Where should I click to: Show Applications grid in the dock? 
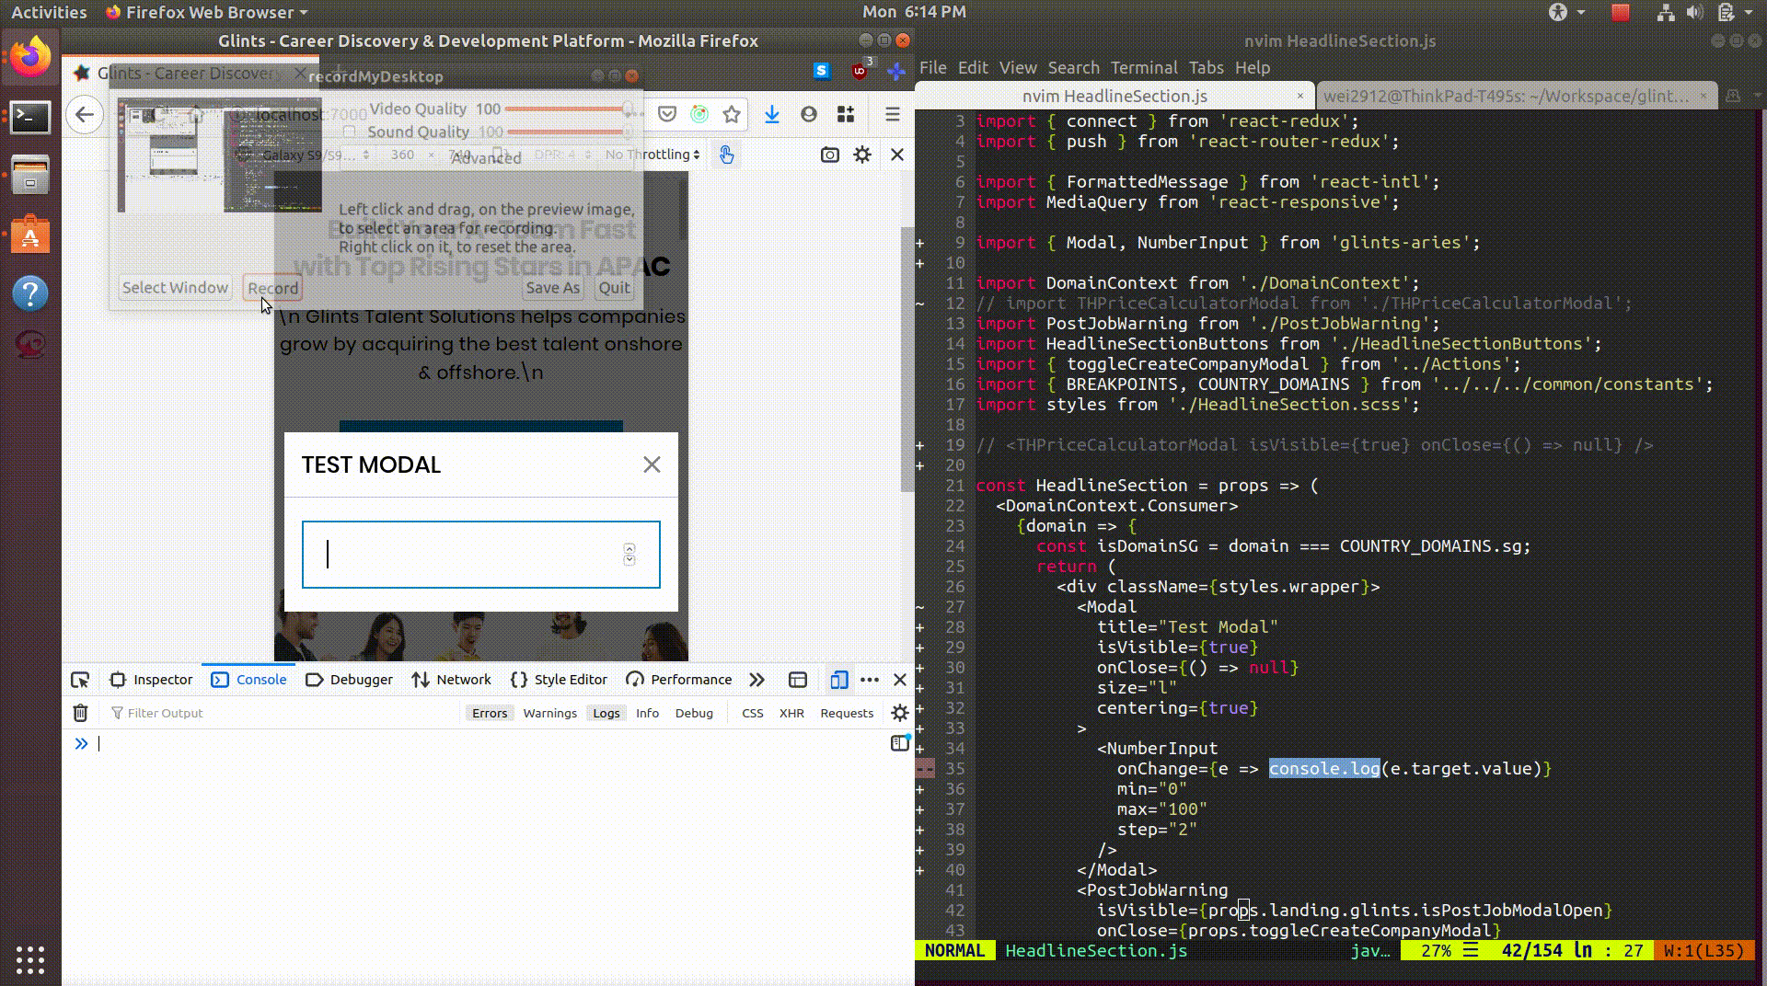coord(30,959)
